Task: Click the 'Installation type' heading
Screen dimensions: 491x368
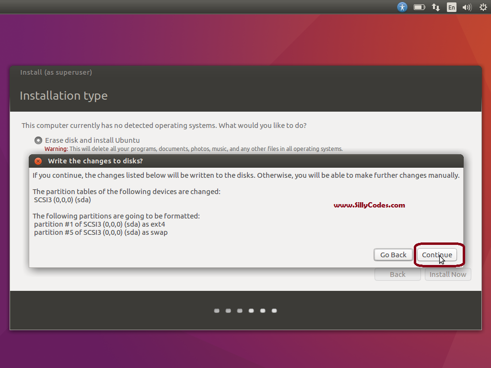Action: tap(64, 95)
